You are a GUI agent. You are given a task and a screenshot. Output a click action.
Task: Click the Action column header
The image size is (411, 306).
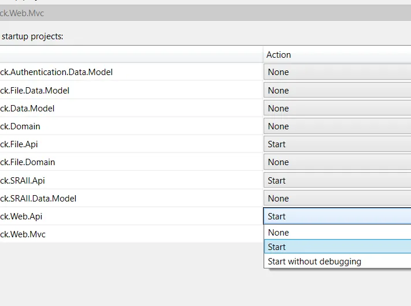[x=337, y=55]
